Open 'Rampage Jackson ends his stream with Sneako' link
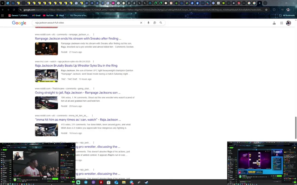This screenshot has width=297, height=185. (x=78, y=39)
